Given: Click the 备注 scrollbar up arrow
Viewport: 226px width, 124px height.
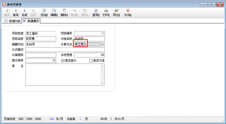Looking at the screenshot, I should pyautogui.click(x=102, y=66).
